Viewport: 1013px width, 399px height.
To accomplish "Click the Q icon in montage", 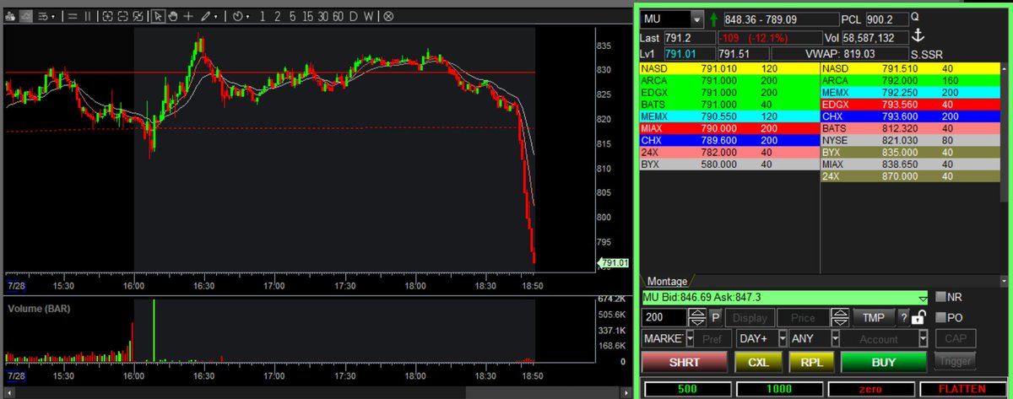I will 916,16.
